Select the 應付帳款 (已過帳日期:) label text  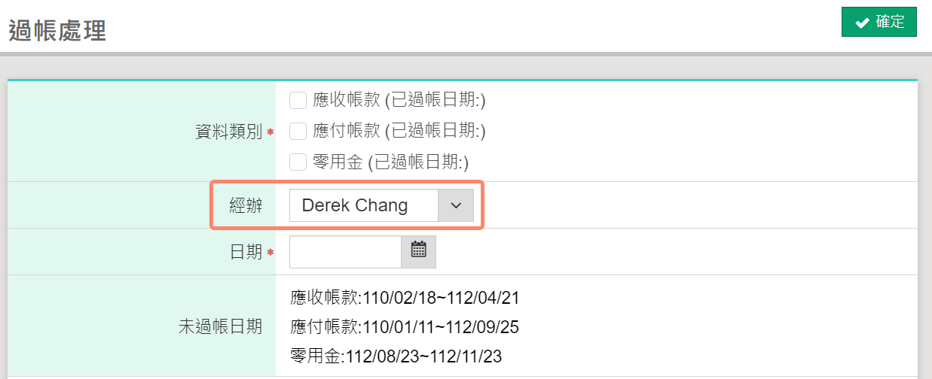(x=399, y=131)
